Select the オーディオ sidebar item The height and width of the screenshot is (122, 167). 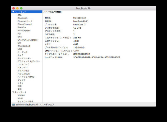(23, 52)
